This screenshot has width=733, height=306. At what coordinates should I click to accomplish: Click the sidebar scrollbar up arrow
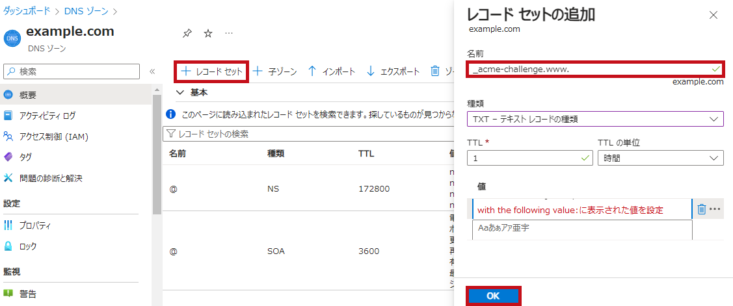point(157,89)
